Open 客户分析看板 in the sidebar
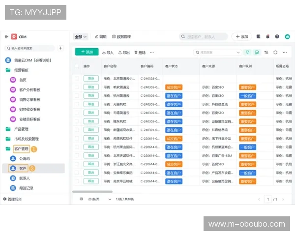The height and width of the screenshot is (236, 295). pyautogui.click(x=29, y=90)
